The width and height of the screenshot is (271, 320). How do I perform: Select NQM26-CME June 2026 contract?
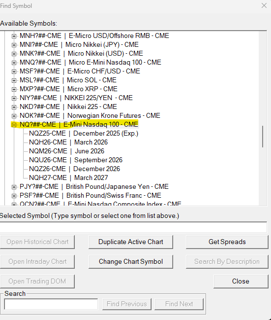(66, 151)
